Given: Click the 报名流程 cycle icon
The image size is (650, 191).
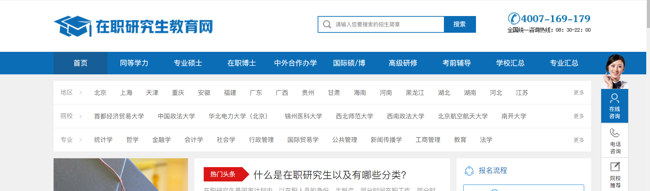Looking at the screenshot, I should click(x=469, y=171).
